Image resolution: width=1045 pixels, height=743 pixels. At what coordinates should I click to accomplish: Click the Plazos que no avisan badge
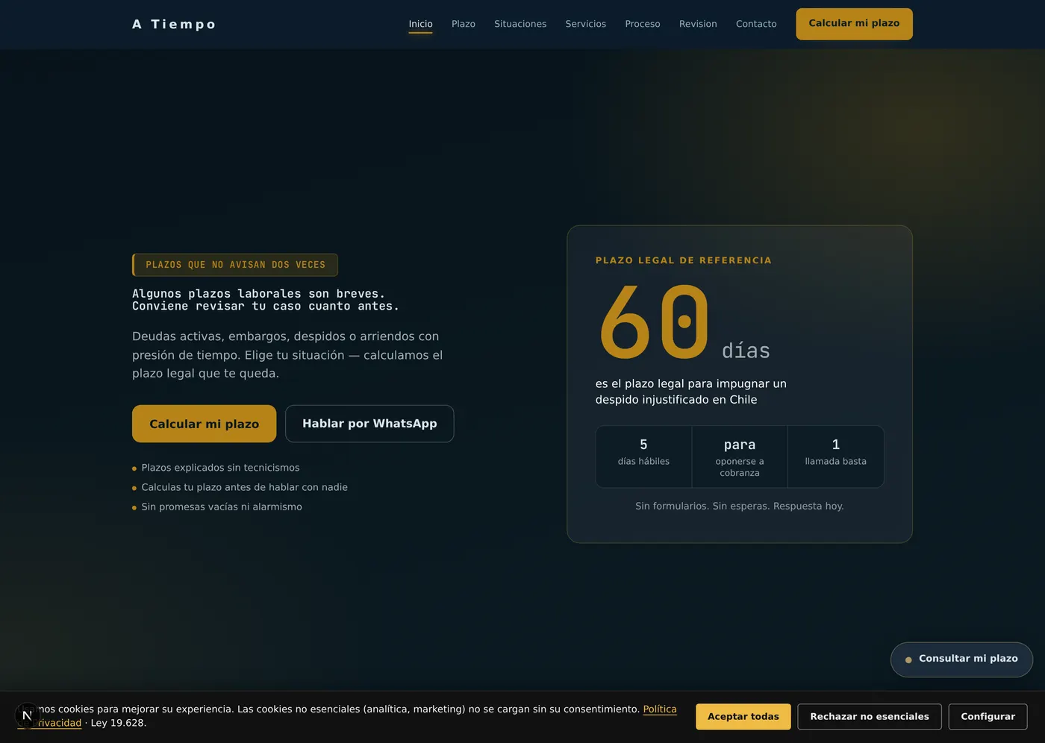[x=235, y=265]
